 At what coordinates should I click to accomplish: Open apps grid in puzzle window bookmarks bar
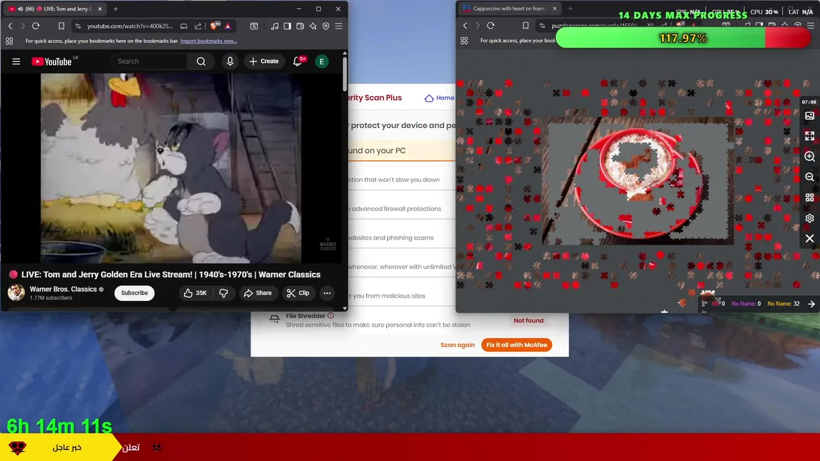click(464, 40)
